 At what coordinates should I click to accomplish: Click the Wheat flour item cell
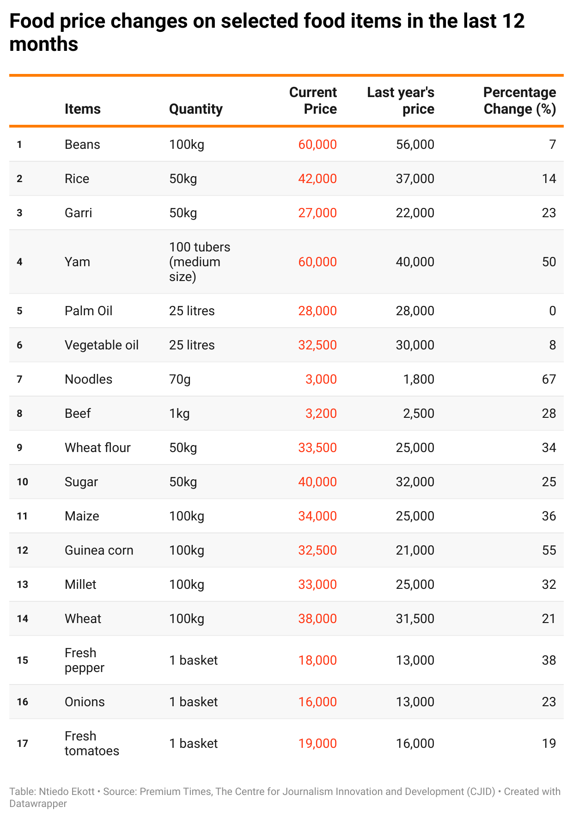pyautogui.click(x=98, y=448)
